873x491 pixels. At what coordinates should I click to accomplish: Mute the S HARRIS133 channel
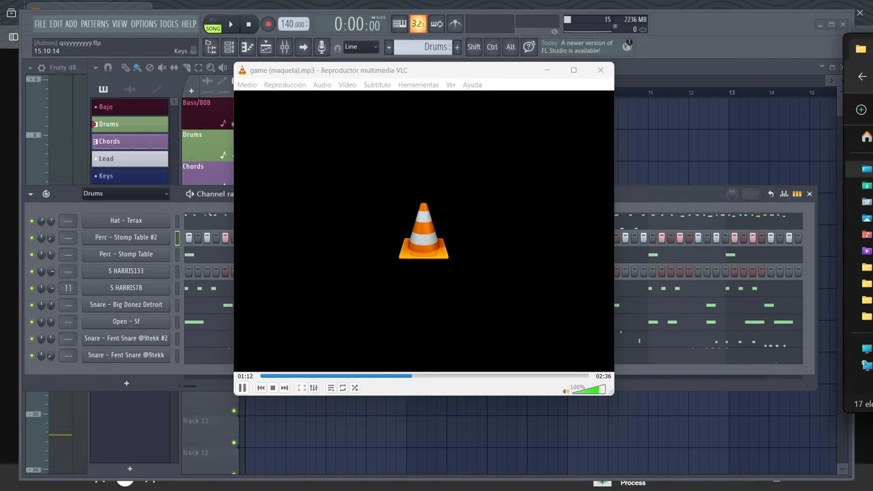tap(31, 271)
